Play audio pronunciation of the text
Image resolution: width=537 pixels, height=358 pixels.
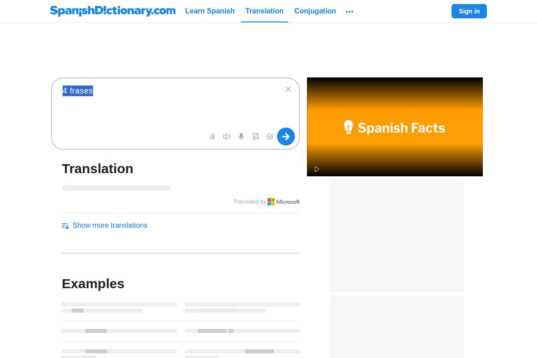(x=227, y=136)
